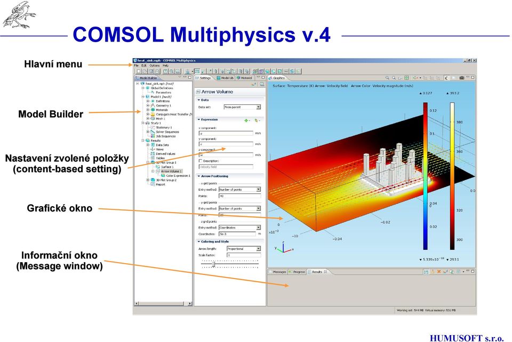
Task: Enable the Description checkbox
Action: coord(201,161)
